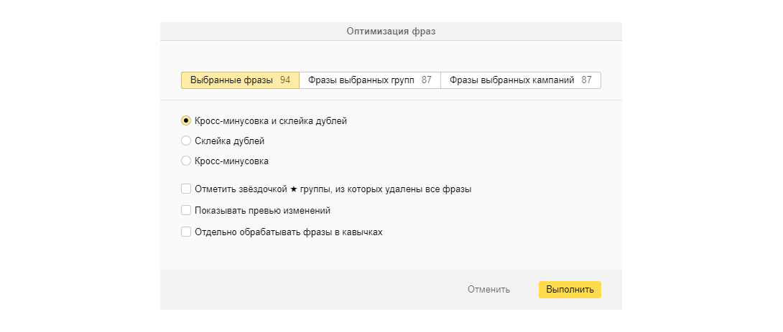Check «Отдельно обрабатывать фразы в кавычках» box
This screenshot has height=332, width=783.
pyautogui.click(x=186, y=232)
